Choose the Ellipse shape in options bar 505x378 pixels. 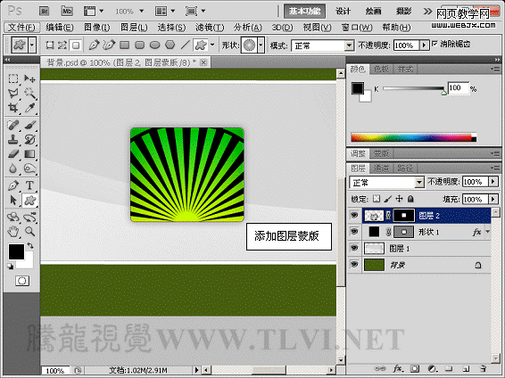155,45
